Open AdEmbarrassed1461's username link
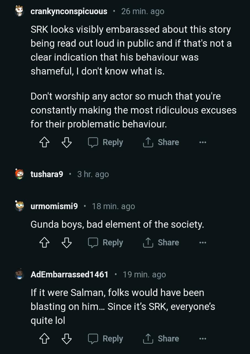Viewport: 250px width, 354px height. click(x=69, y=275)
